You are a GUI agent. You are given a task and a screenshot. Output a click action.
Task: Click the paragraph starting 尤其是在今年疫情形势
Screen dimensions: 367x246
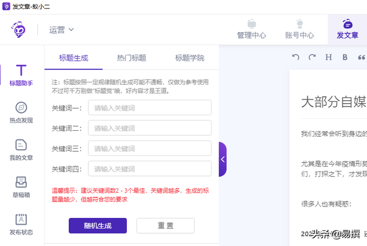coord(334,169)
